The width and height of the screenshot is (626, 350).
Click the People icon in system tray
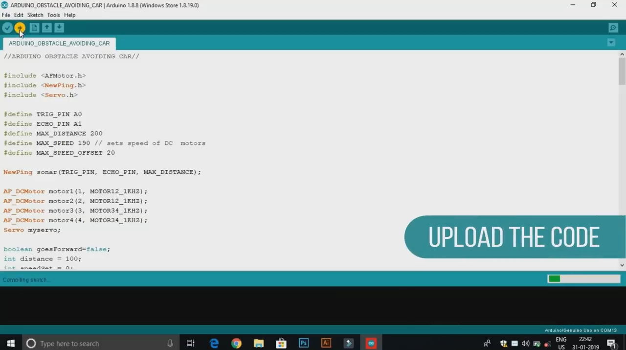click(x=487, y=344)
